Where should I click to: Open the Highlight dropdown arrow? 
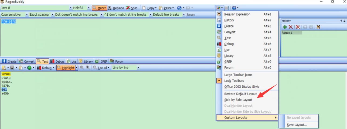[77, 68]
